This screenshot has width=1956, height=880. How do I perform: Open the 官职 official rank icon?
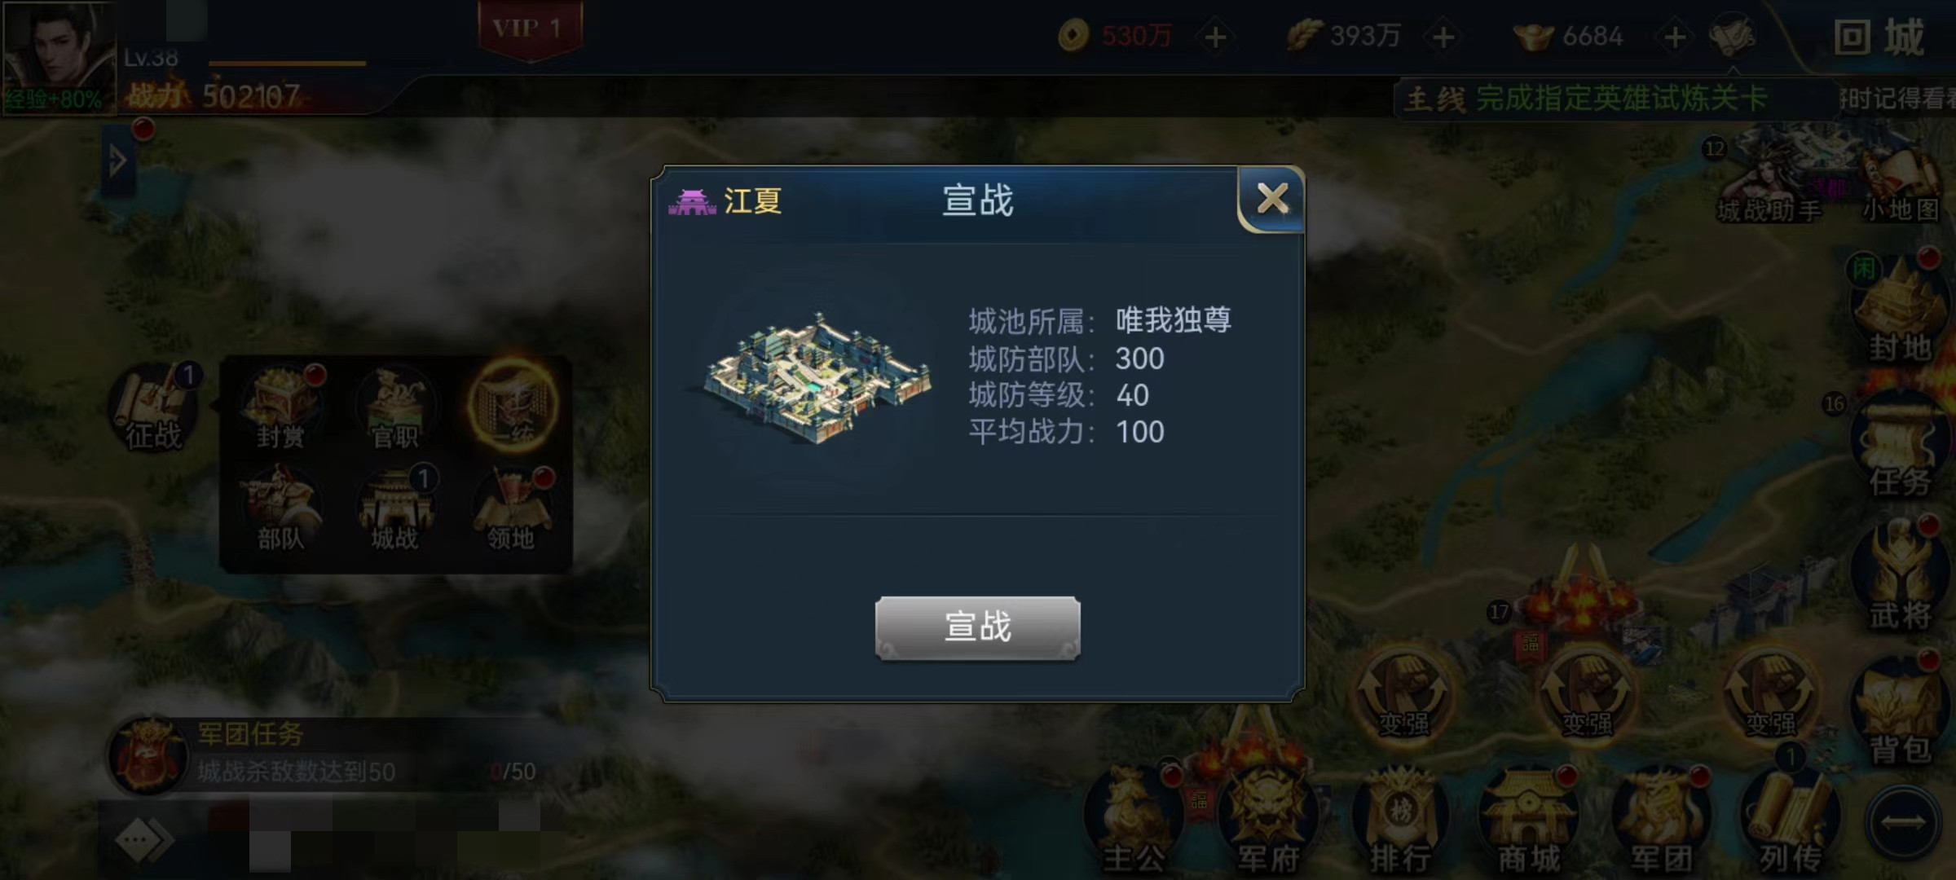pos(394,407)
